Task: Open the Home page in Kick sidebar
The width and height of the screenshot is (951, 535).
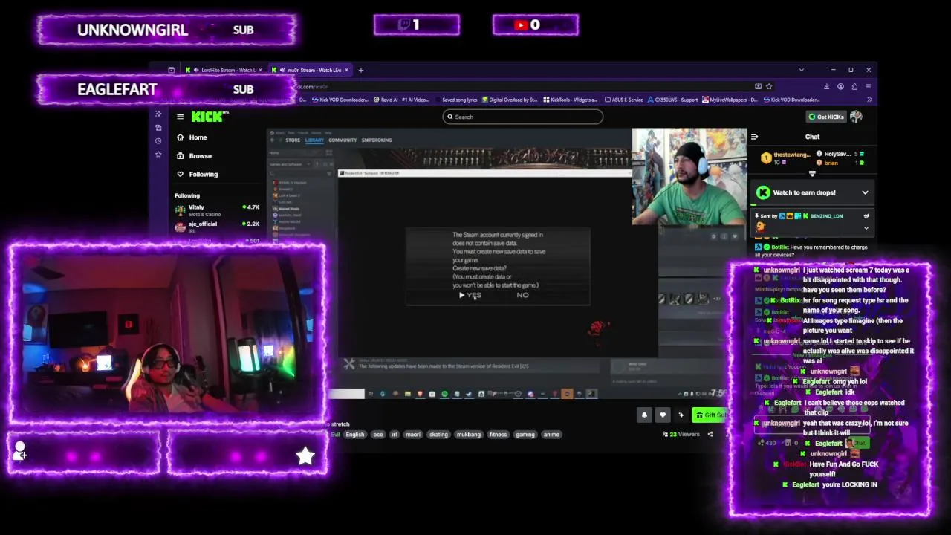Action: pyautogui.click(x=192, y=137)
